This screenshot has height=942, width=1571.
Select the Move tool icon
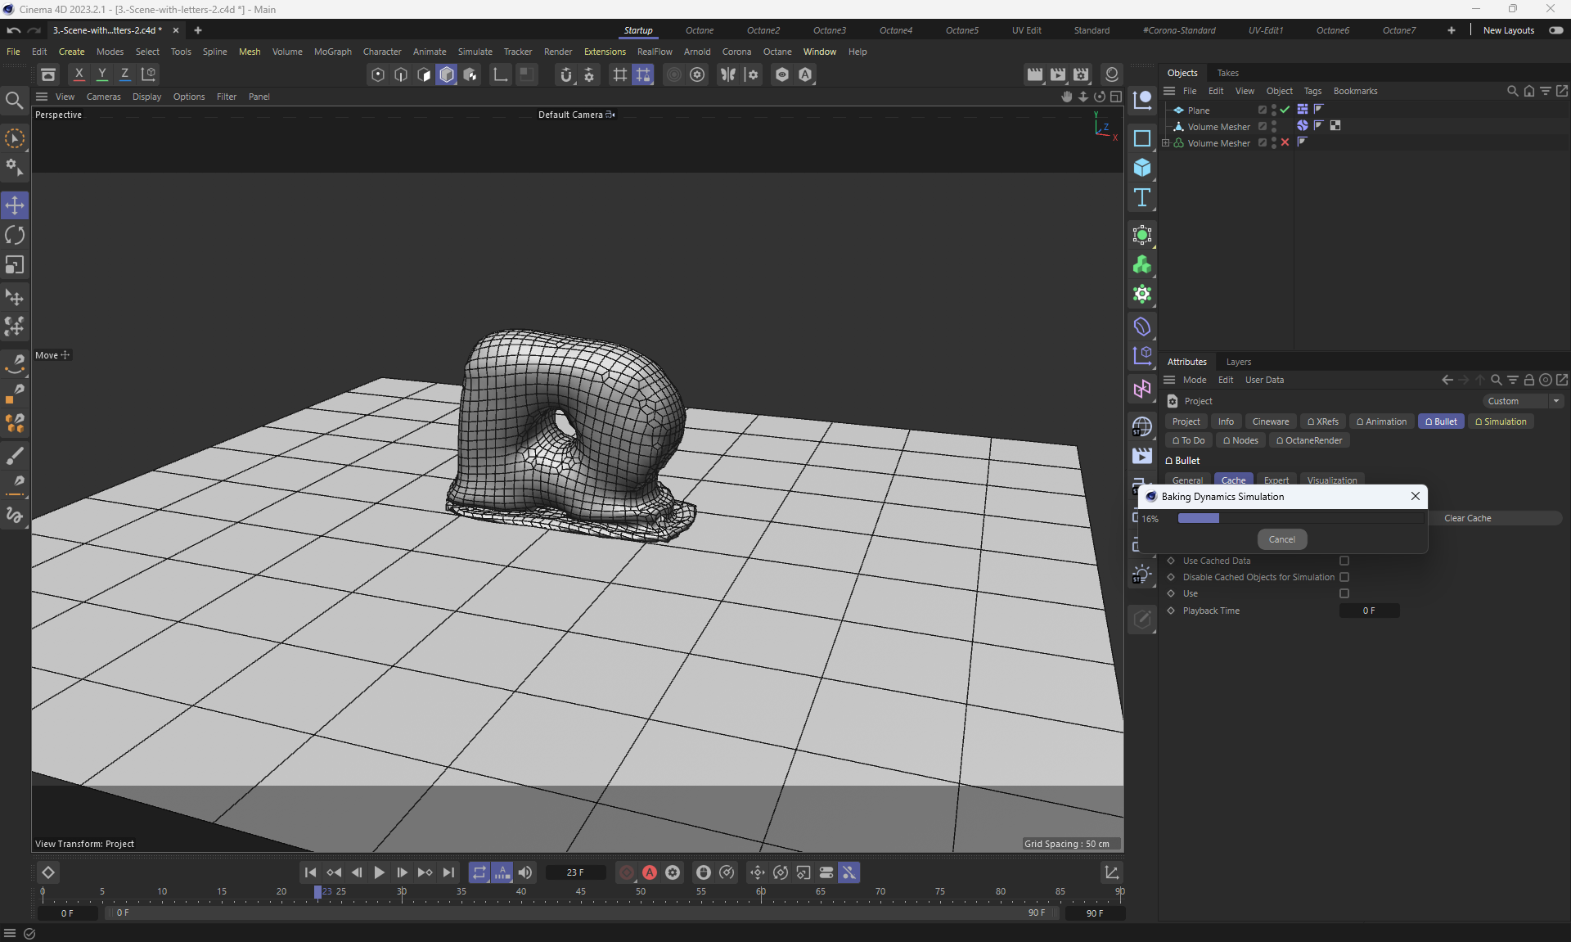click(x=15, y=205)
